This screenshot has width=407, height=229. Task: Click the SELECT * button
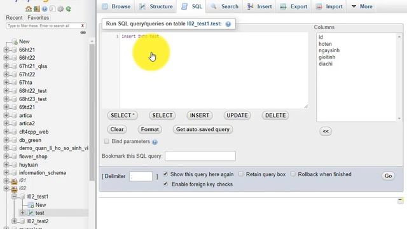click(123, 116)
